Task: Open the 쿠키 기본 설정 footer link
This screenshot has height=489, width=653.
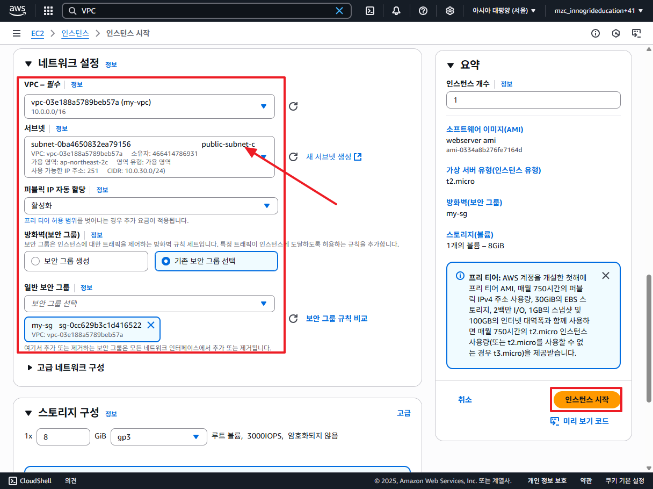Action: tap(625, 481)
